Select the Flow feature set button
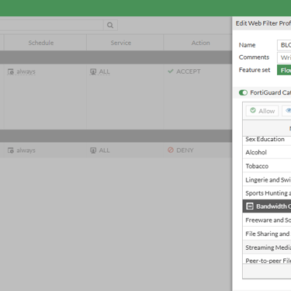The height and width of the screenshot is (291, 291). pyautogui.click(x=284, y=70)
